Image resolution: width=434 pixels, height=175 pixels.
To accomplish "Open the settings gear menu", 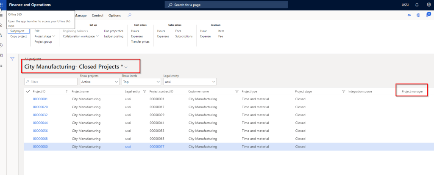I will click(x=428, y=5).
